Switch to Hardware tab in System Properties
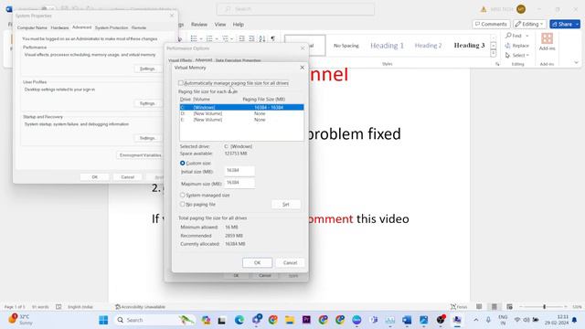 pyautogui.click(x=59, y=27)
